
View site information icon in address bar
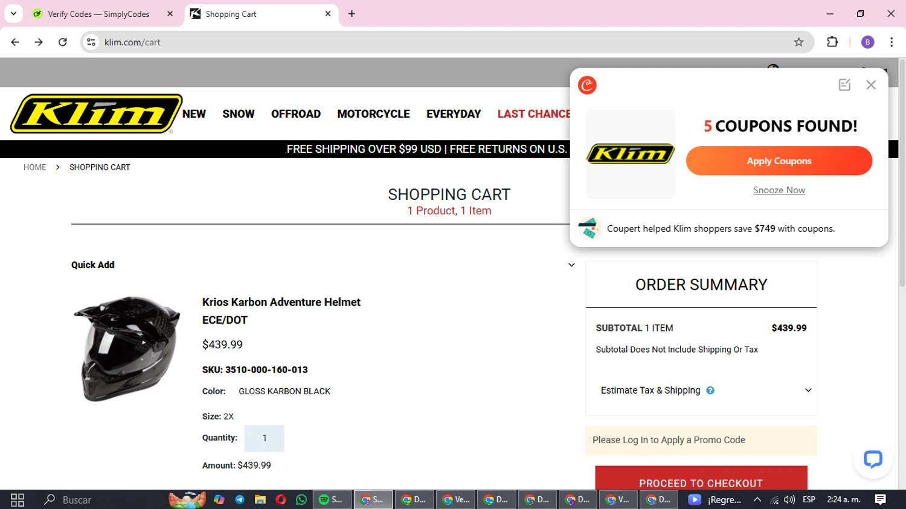point(91,42)
